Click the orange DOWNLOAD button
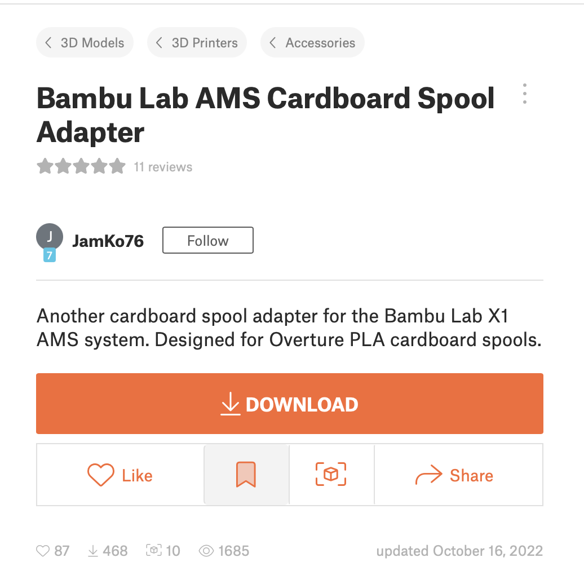 pyautogui.click(x=290, y=404)
